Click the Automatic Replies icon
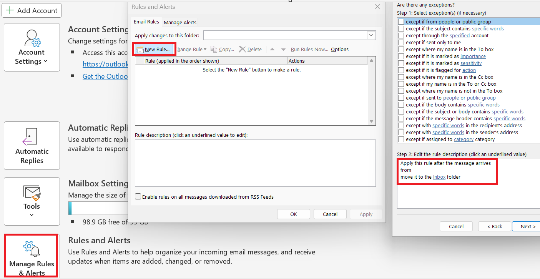 coord(32,137)
